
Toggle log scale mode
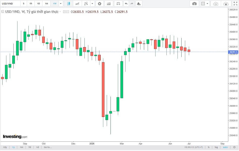click(x=216, y=147)
